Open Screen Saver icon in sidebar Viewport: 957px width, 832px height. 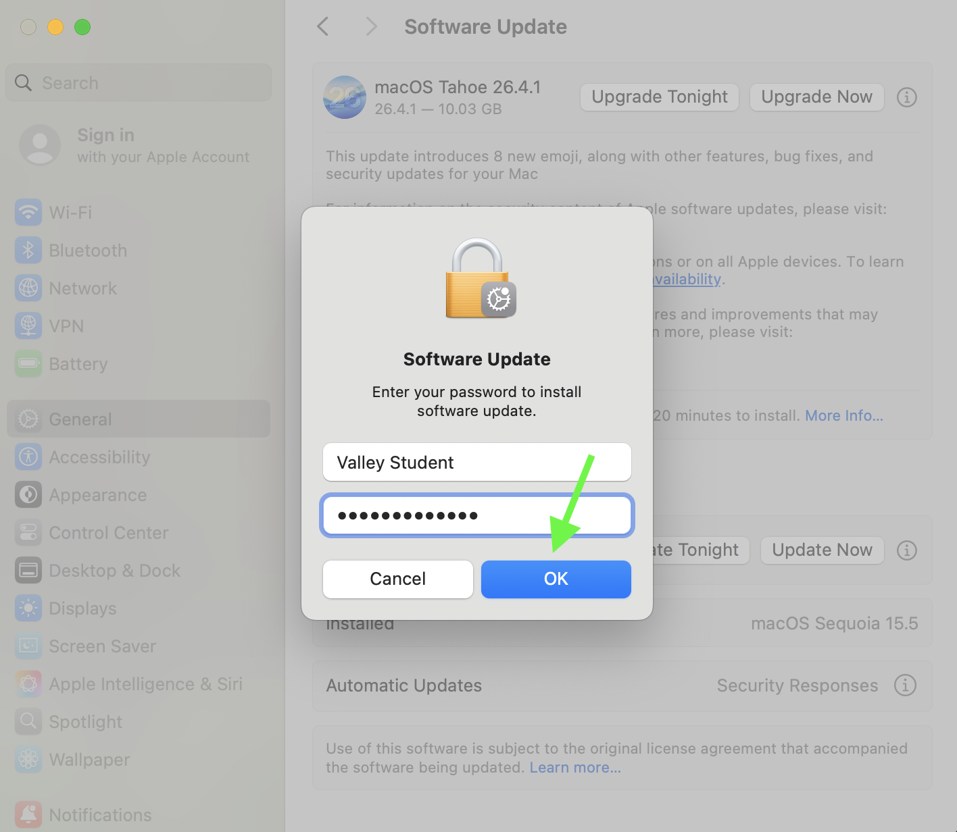pyautogui.click(x=28, y=646)
